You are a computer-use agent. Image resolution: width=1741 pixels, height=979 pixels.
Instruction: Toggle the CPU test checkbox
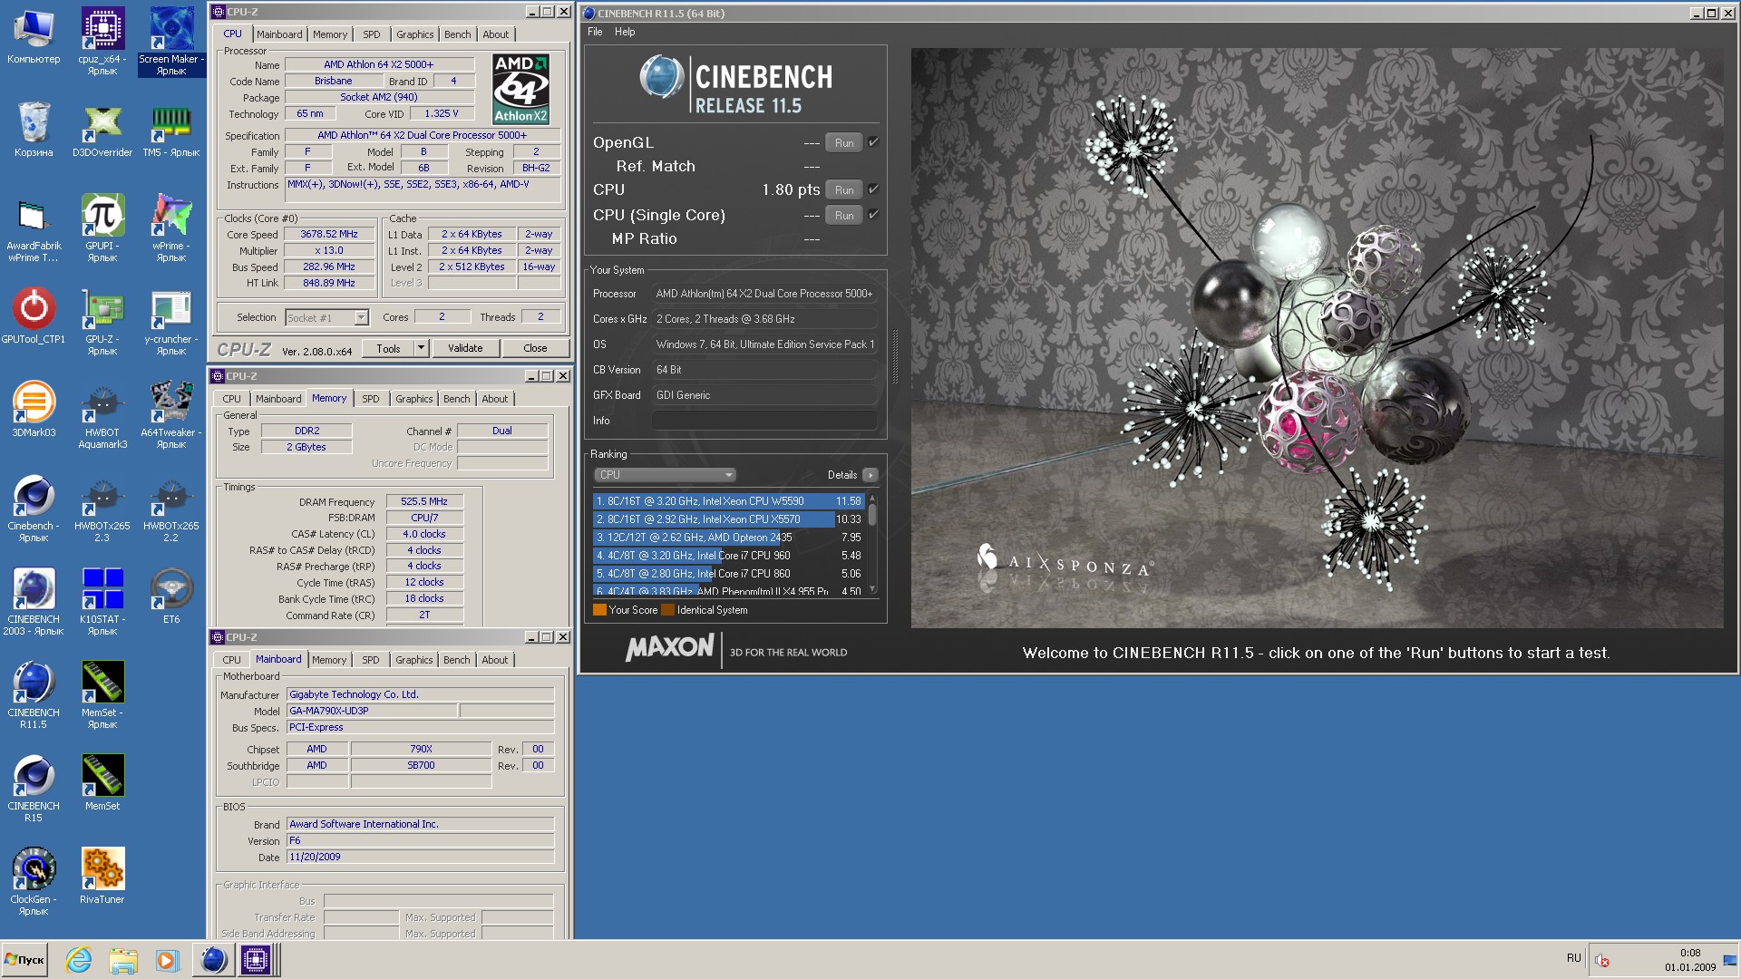(873, 189)
